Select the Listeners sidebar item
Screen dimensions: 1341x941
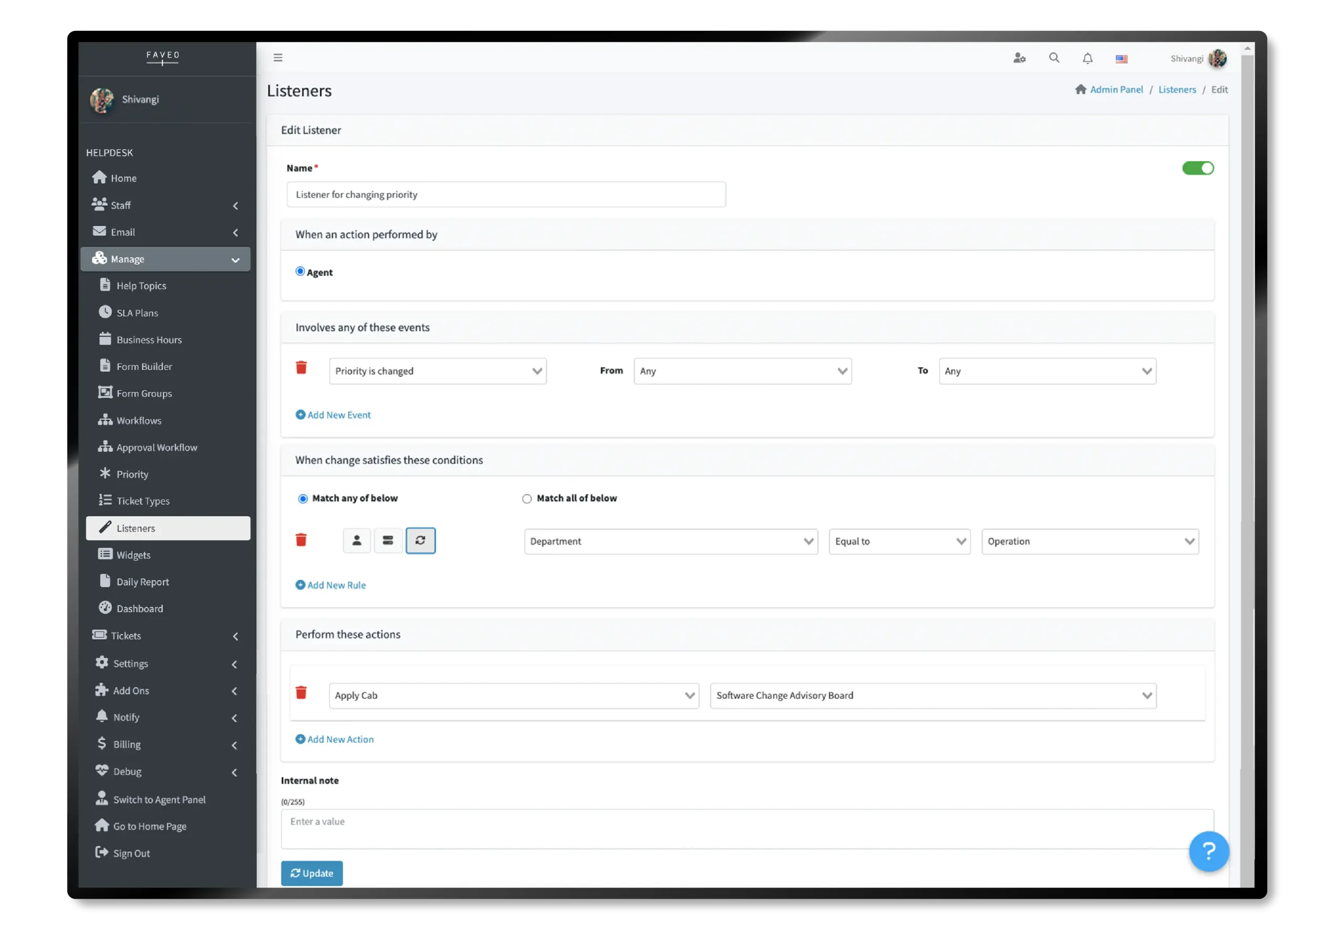click(x=168, y=528)
